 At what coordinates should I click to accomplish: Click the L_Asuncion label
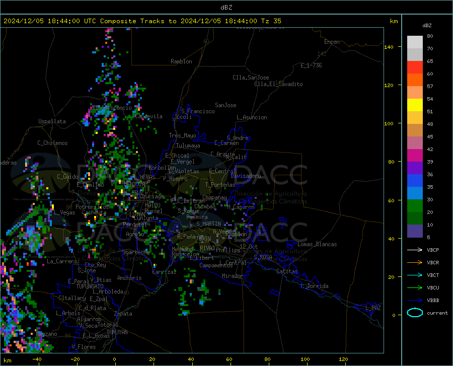pos(252,117)
